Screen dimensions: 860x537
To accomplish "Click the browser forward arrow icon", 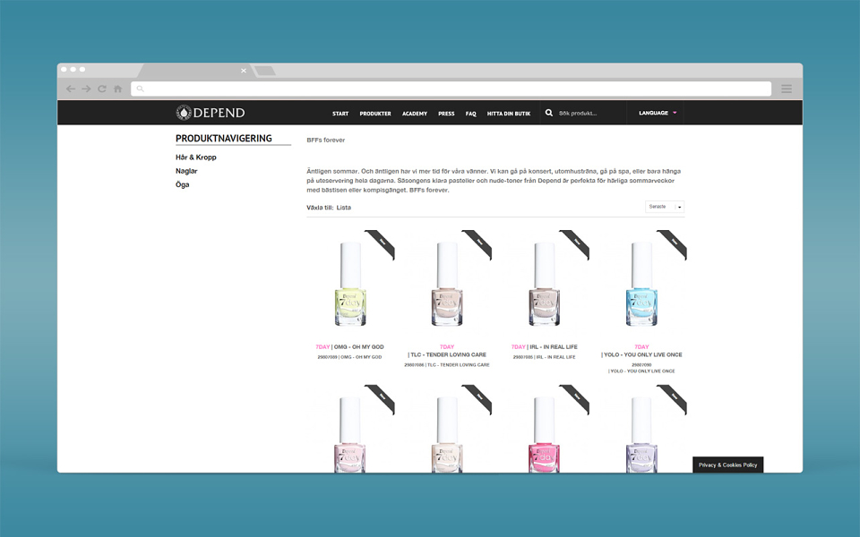I will point(86,89).
